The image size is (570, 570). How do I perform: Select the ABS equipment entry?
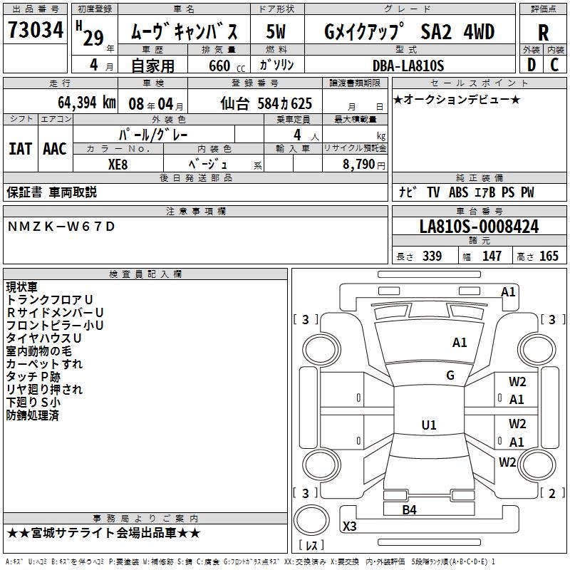pos(458,192)
